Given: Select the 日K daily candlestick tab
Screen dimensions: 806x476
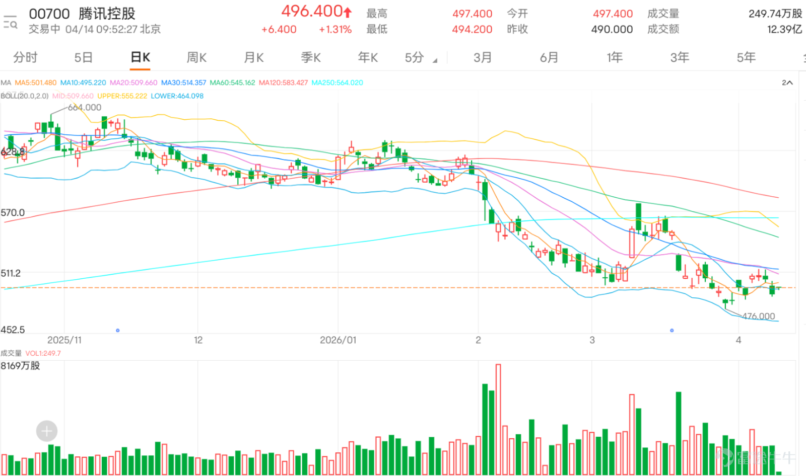Looking at the screenshot, I should click(140, 57).
